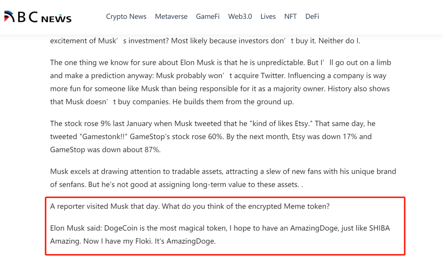Navigate to the NFT section

point(291,17)
